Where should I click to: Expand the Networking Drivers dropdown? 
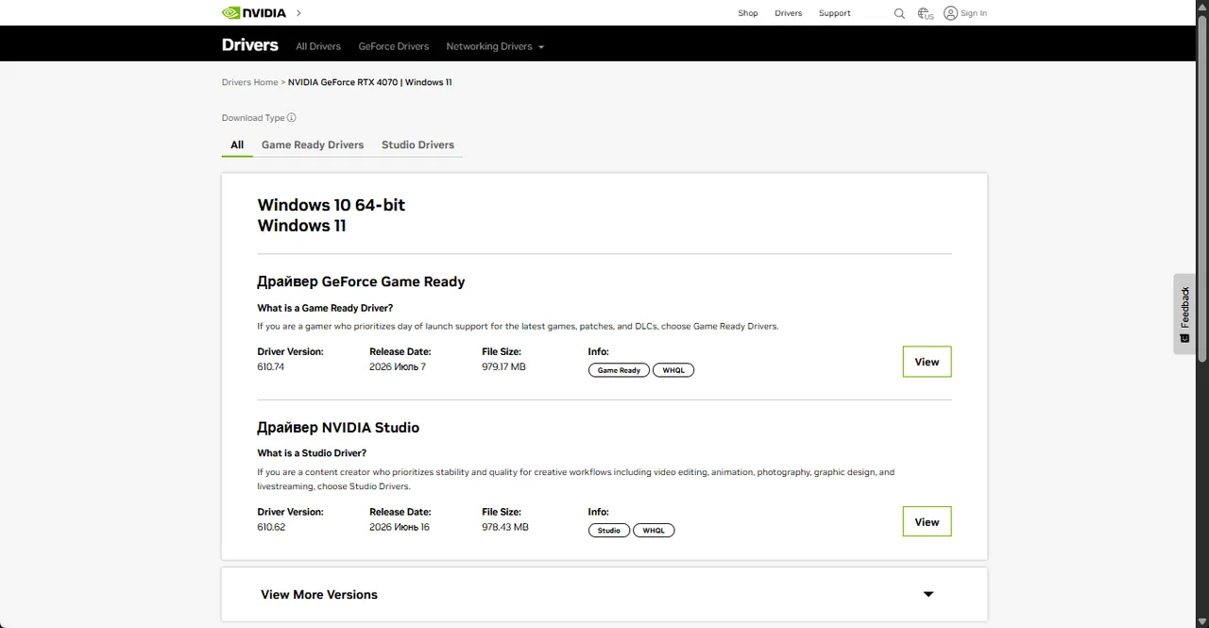coord(495,46)
